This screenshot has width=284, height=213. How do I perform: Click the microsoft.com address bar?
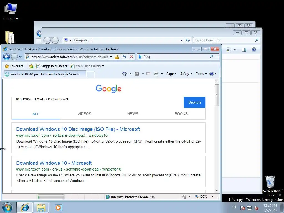point(70,57)
